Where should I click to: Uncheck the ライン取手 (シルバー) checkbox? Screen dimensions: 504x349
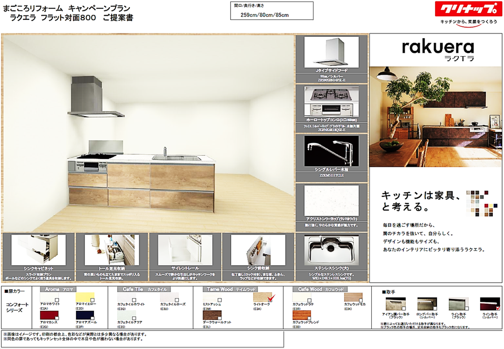click(x=498, y=308)
